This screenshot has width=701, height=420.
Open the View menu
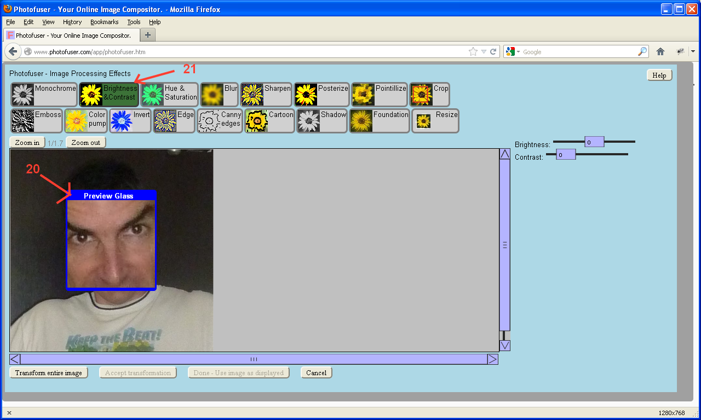pos(48,22)
